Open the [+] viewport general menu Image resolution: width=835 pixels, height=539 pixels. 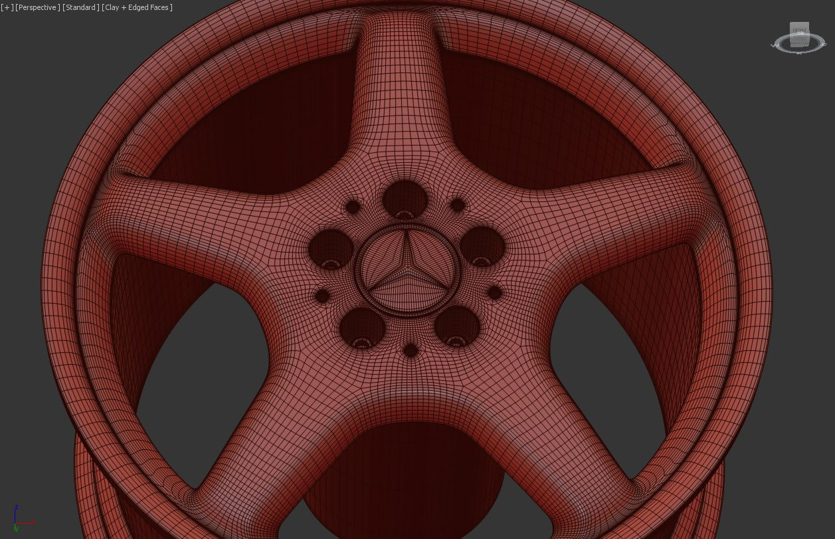tap(7, 7)
